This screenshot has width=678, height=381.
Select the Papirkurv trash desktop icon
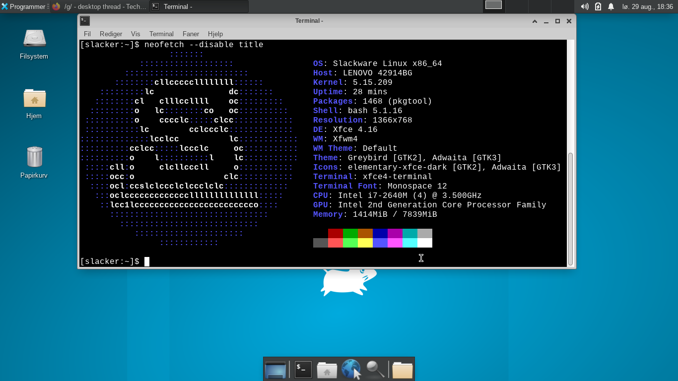34,163
